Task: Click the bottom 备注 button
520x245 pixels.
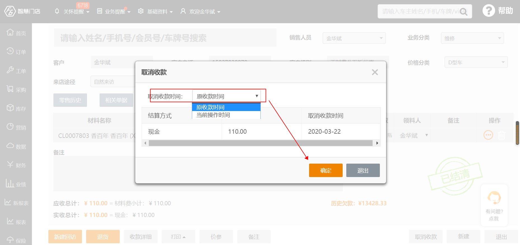Action: point(254,237)
